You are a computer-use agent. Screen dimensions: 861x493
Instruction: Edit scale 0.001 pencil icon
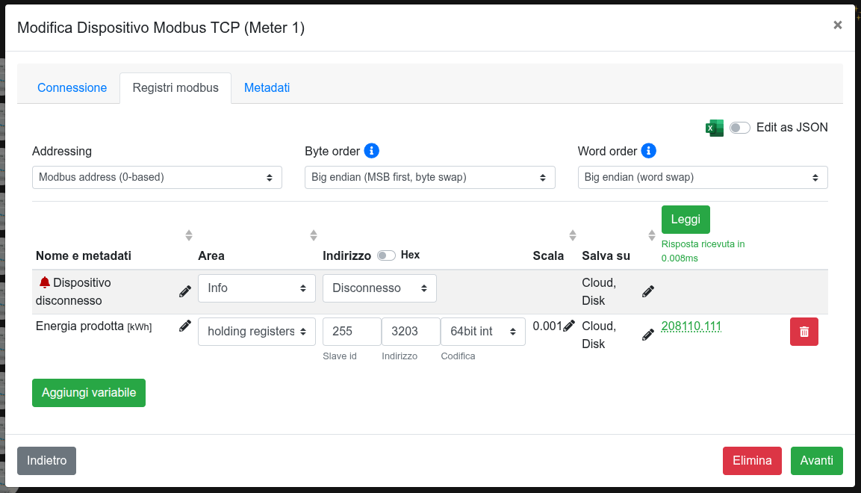click(569, 326)
